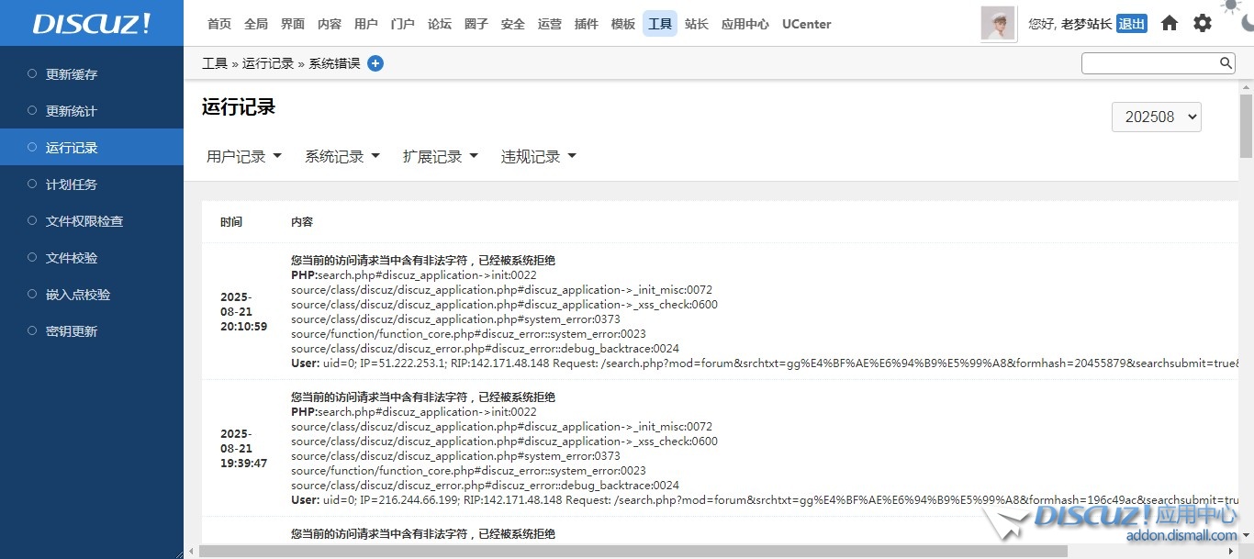Click the timestamp 2025-08-21 19:39:47
Screen dimensions: 1254x559
tap(244, 449)
